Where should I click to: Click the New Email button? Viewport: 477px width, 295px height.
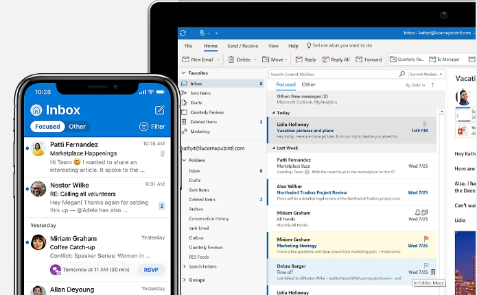tap(198, 60)
